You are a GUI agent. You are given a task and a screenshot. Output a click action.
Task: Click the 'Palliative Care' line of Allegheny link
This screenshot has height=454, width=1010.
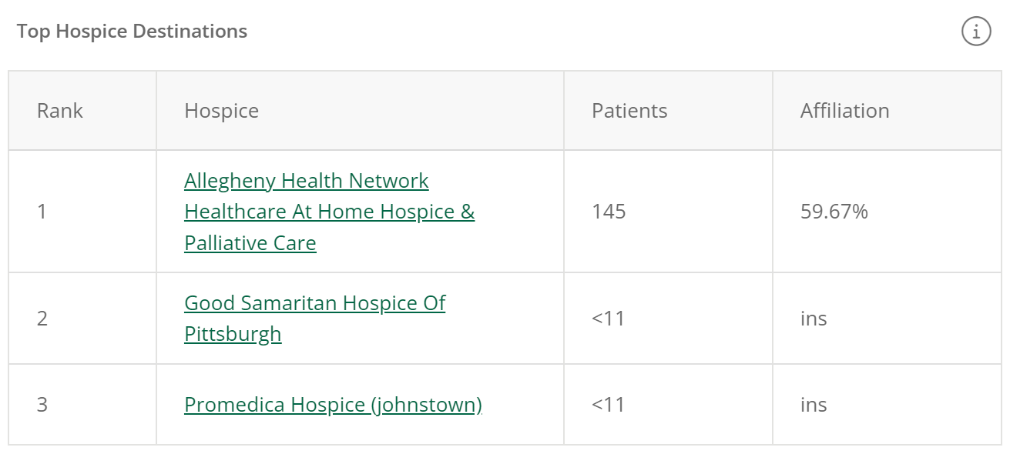250,243
